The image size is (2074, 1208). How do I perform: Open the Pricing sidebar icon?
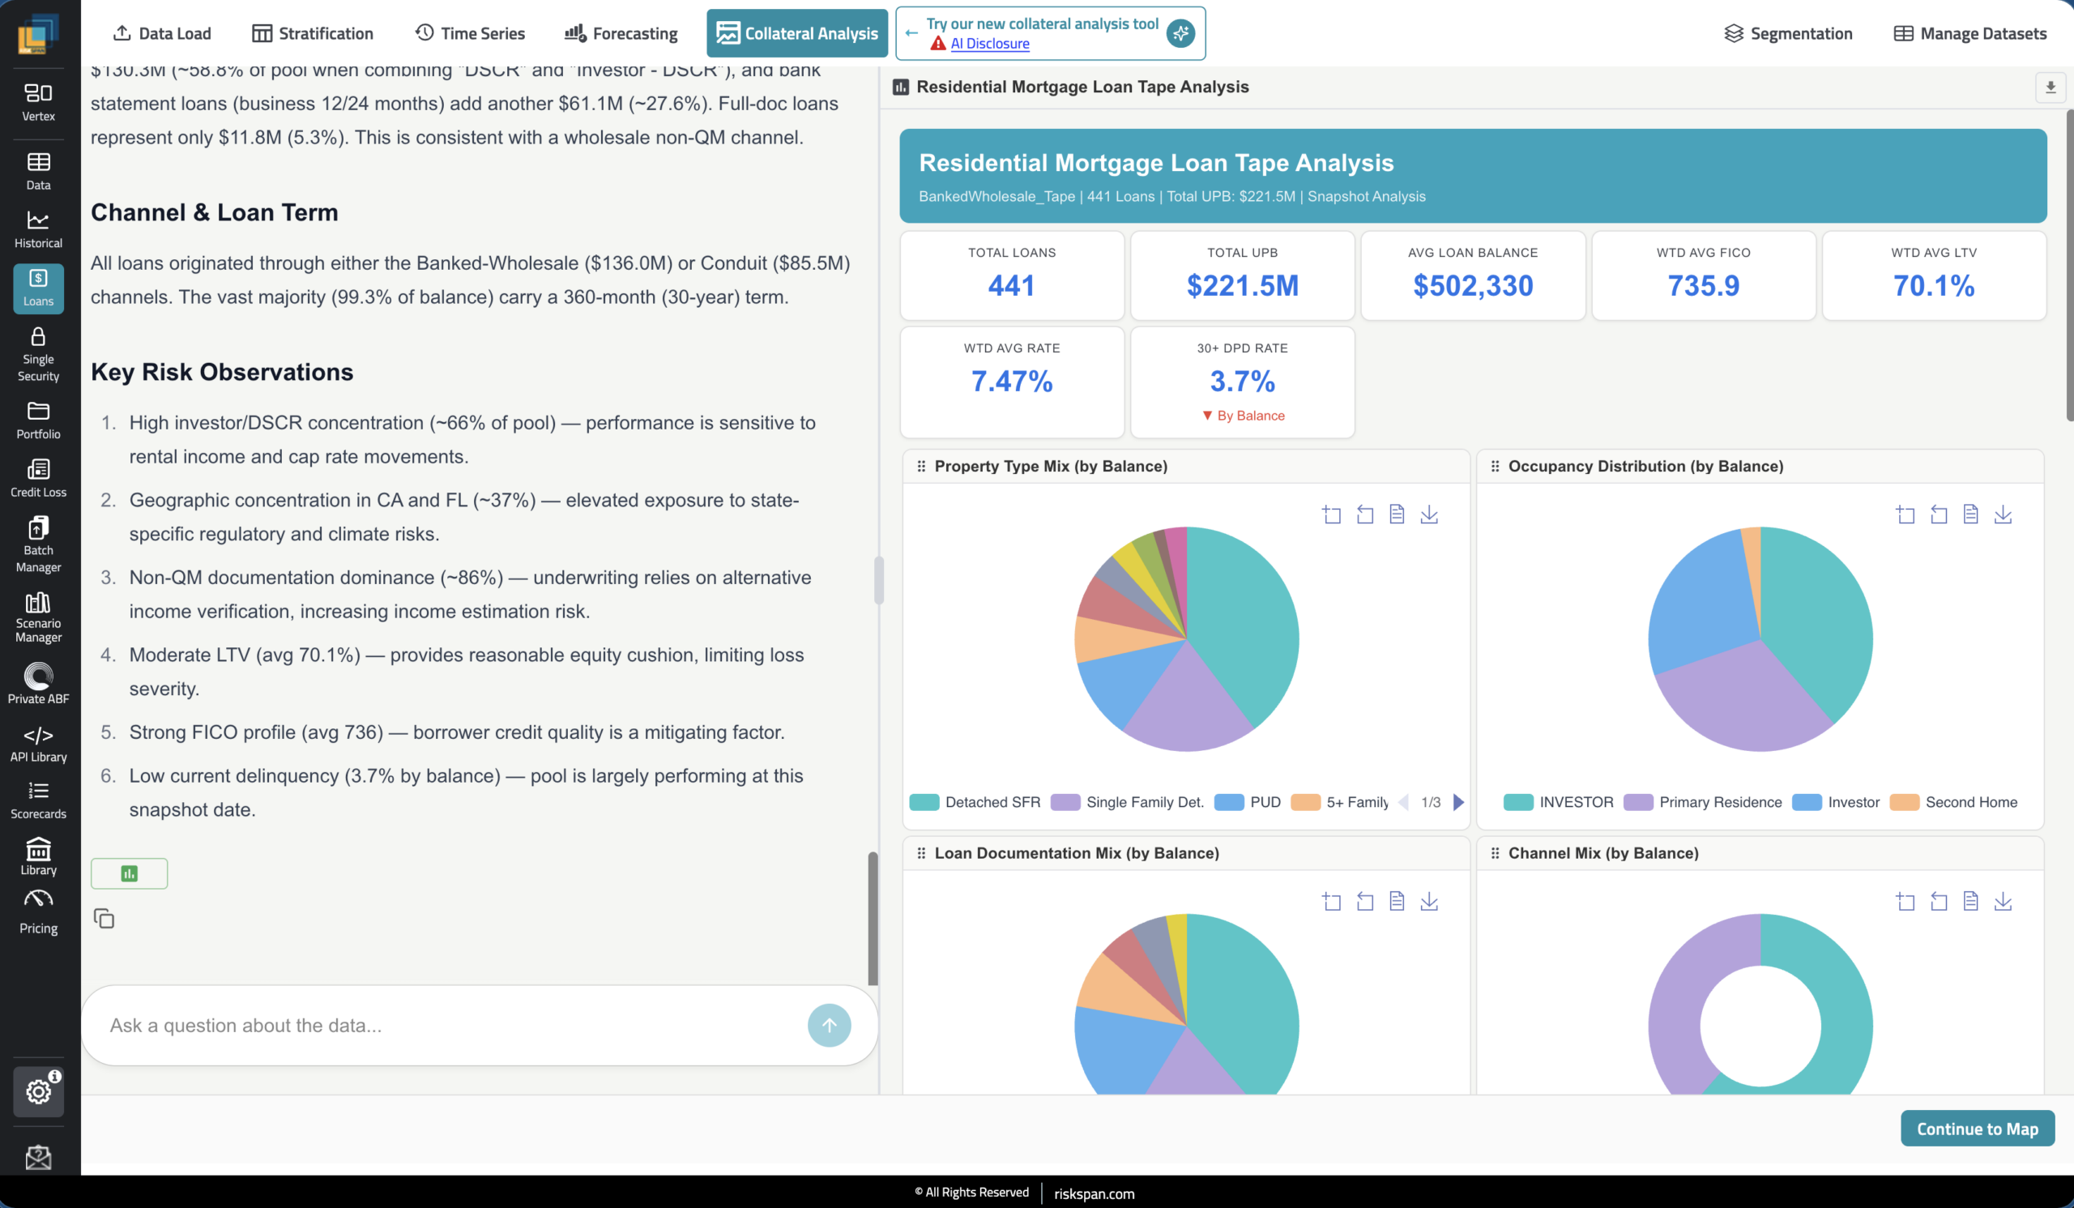[38, 911]
